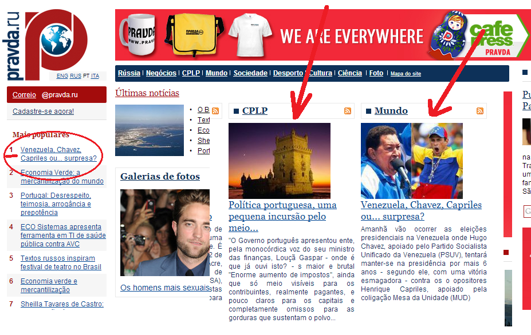The width and height of the screenshot is (531, 335).
Task: Click the Cadastre-se agora! link
Action: pos(43,111)
